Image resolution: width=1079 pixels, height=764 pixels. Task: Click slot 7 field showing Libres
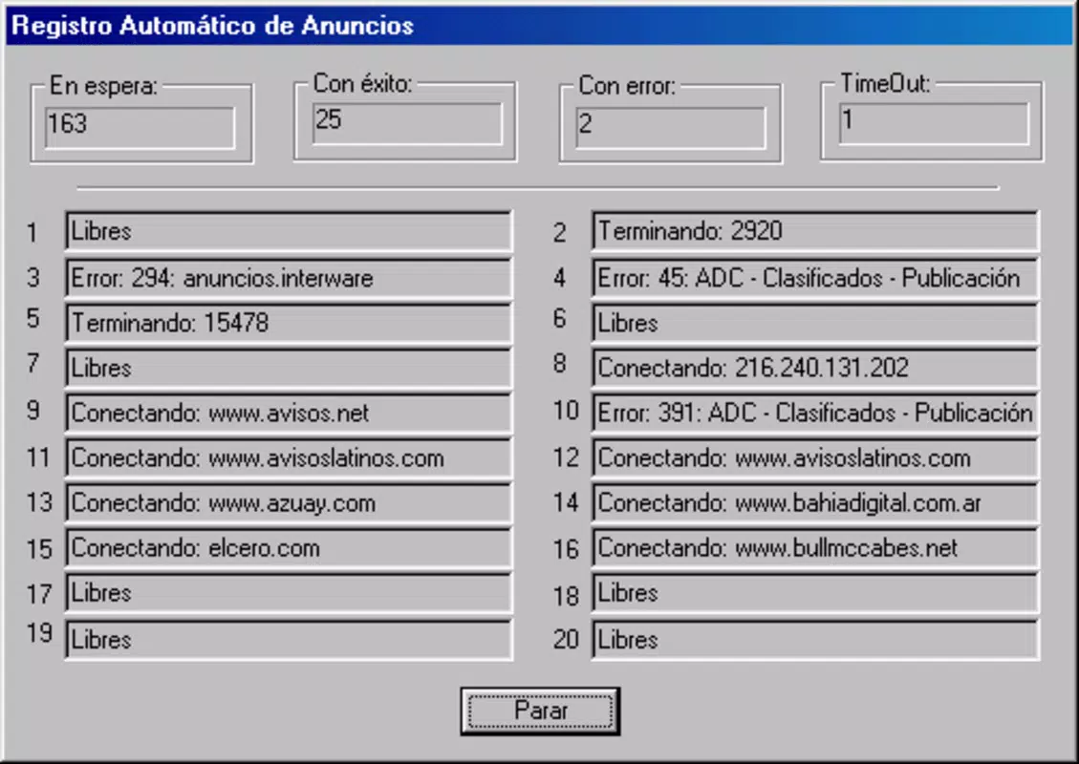(289, 368)
